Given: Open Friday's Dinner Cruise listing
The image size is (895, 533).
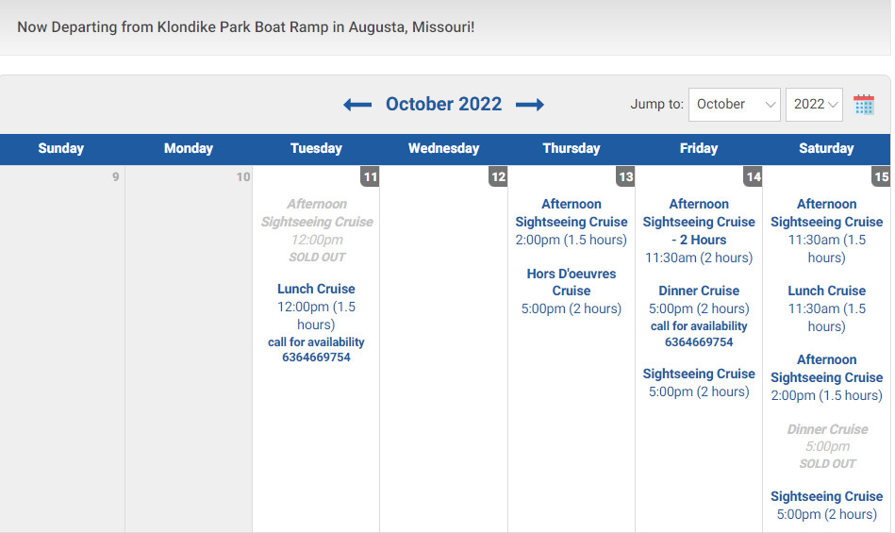Looking at the screenshot, I should click(699, 291).
